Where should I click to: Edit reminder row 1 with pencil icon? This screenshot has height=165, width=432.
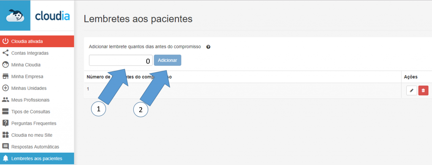[412, 91]
